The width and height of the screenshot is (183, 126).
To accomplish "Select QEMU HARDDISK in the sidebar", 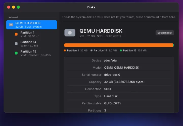I will [x=32, y=25].
